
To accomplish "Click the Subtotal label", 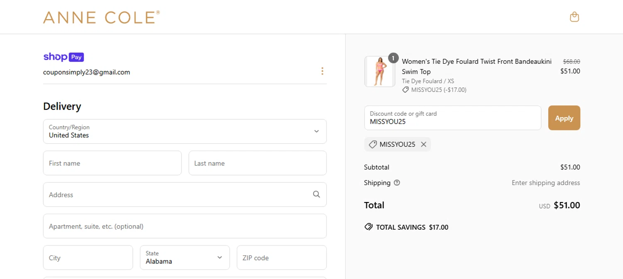I will [x=376, y=167].
